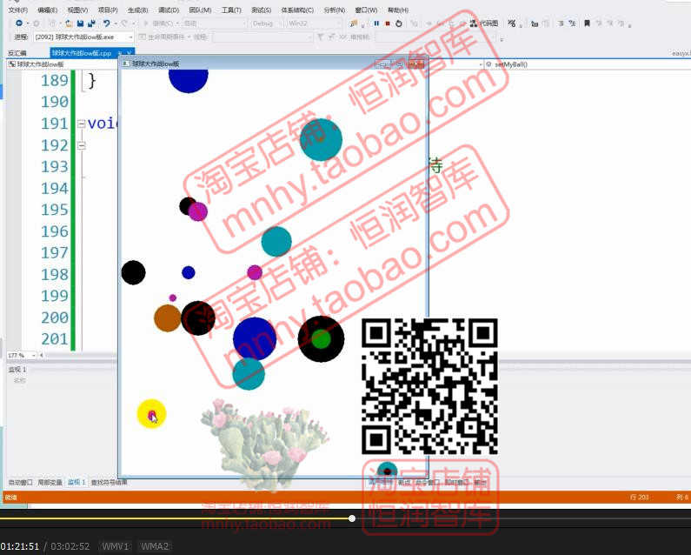Click the uncomment selection icon

[572, 23]
